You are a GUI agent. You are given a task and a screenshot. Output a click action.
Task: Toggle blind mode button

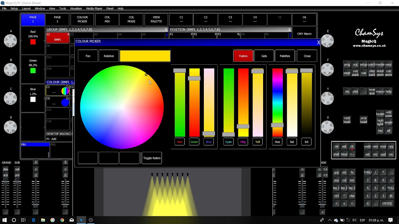pos(344,154)
